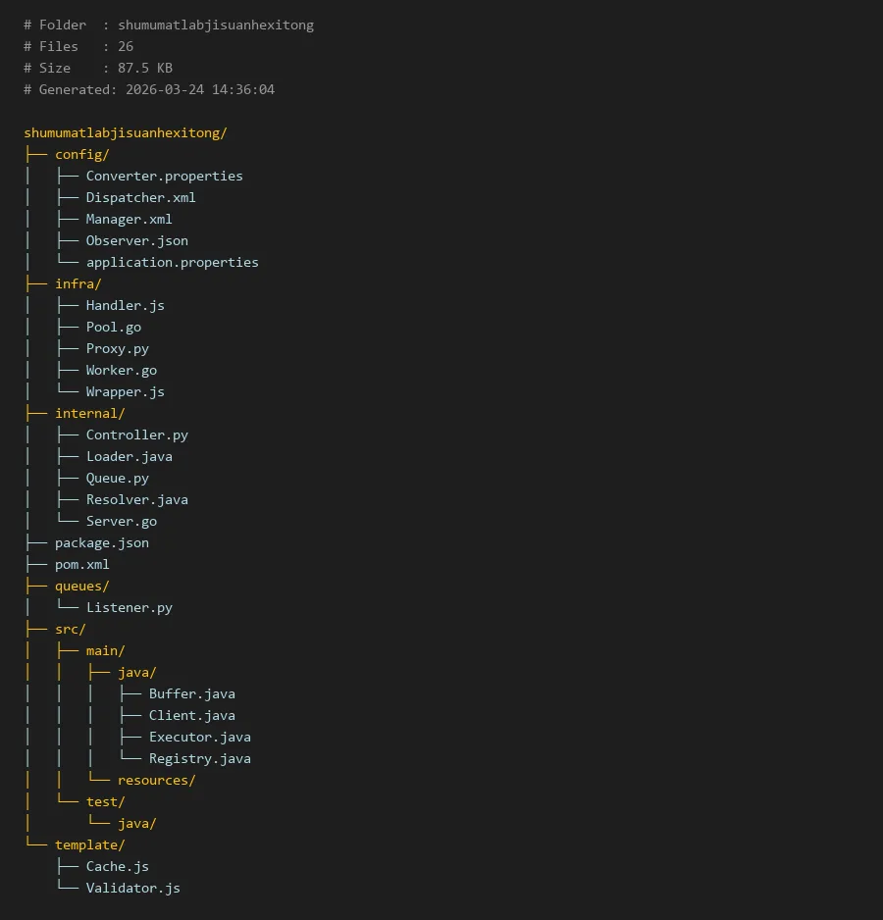This screenshot has height=920, width=883.
Task: Open Executor.java in the java folder
Action: click(x=199, y=737)
